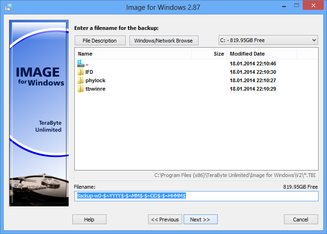Maximize the Image for Windows window
The height and width of the screenshot is (234, 327).
pyautogui.click(x=297, y=6)
